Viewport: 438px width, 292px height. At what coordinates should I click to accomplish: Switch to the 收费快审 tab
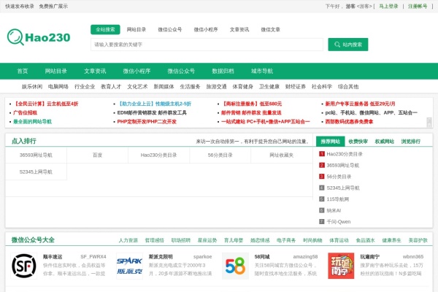358,142
